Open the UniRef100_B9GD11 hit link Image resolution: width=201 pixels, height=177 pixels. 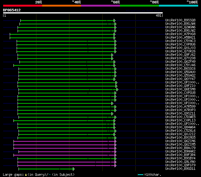pos(180,169)
